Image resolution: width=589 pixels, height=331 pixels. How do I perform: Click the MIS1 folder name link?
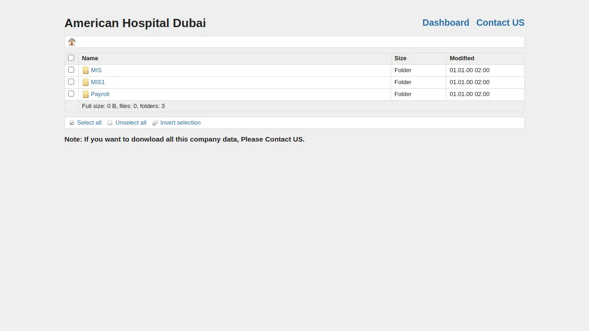tap(98, 82)
